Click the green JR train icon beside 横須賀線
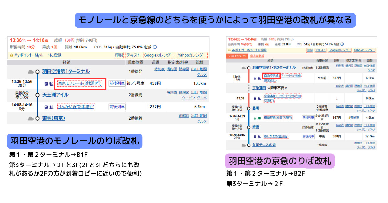Screen dimensions: 388x203 click(x=255, y=118)
